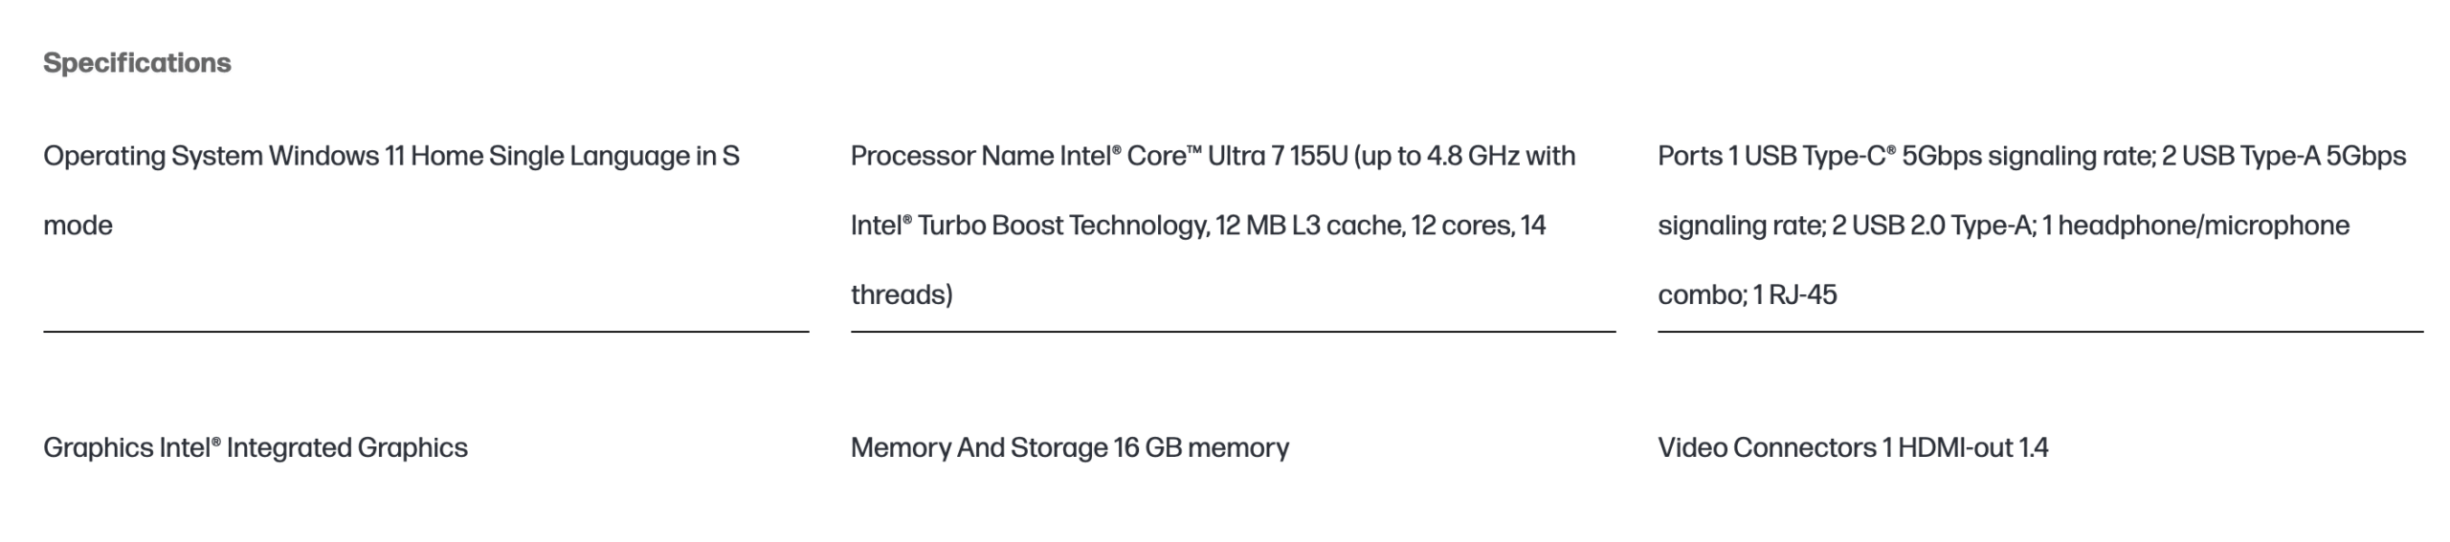Screen dimensions: 2450x542
Task: Click the Specifications heading
Action: [x=137, y=63]
